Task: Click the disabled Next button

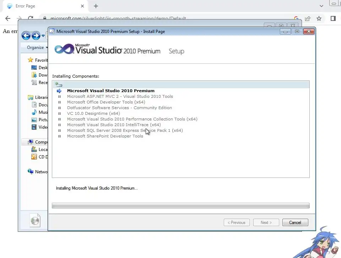Action: (x=266, y=223)
